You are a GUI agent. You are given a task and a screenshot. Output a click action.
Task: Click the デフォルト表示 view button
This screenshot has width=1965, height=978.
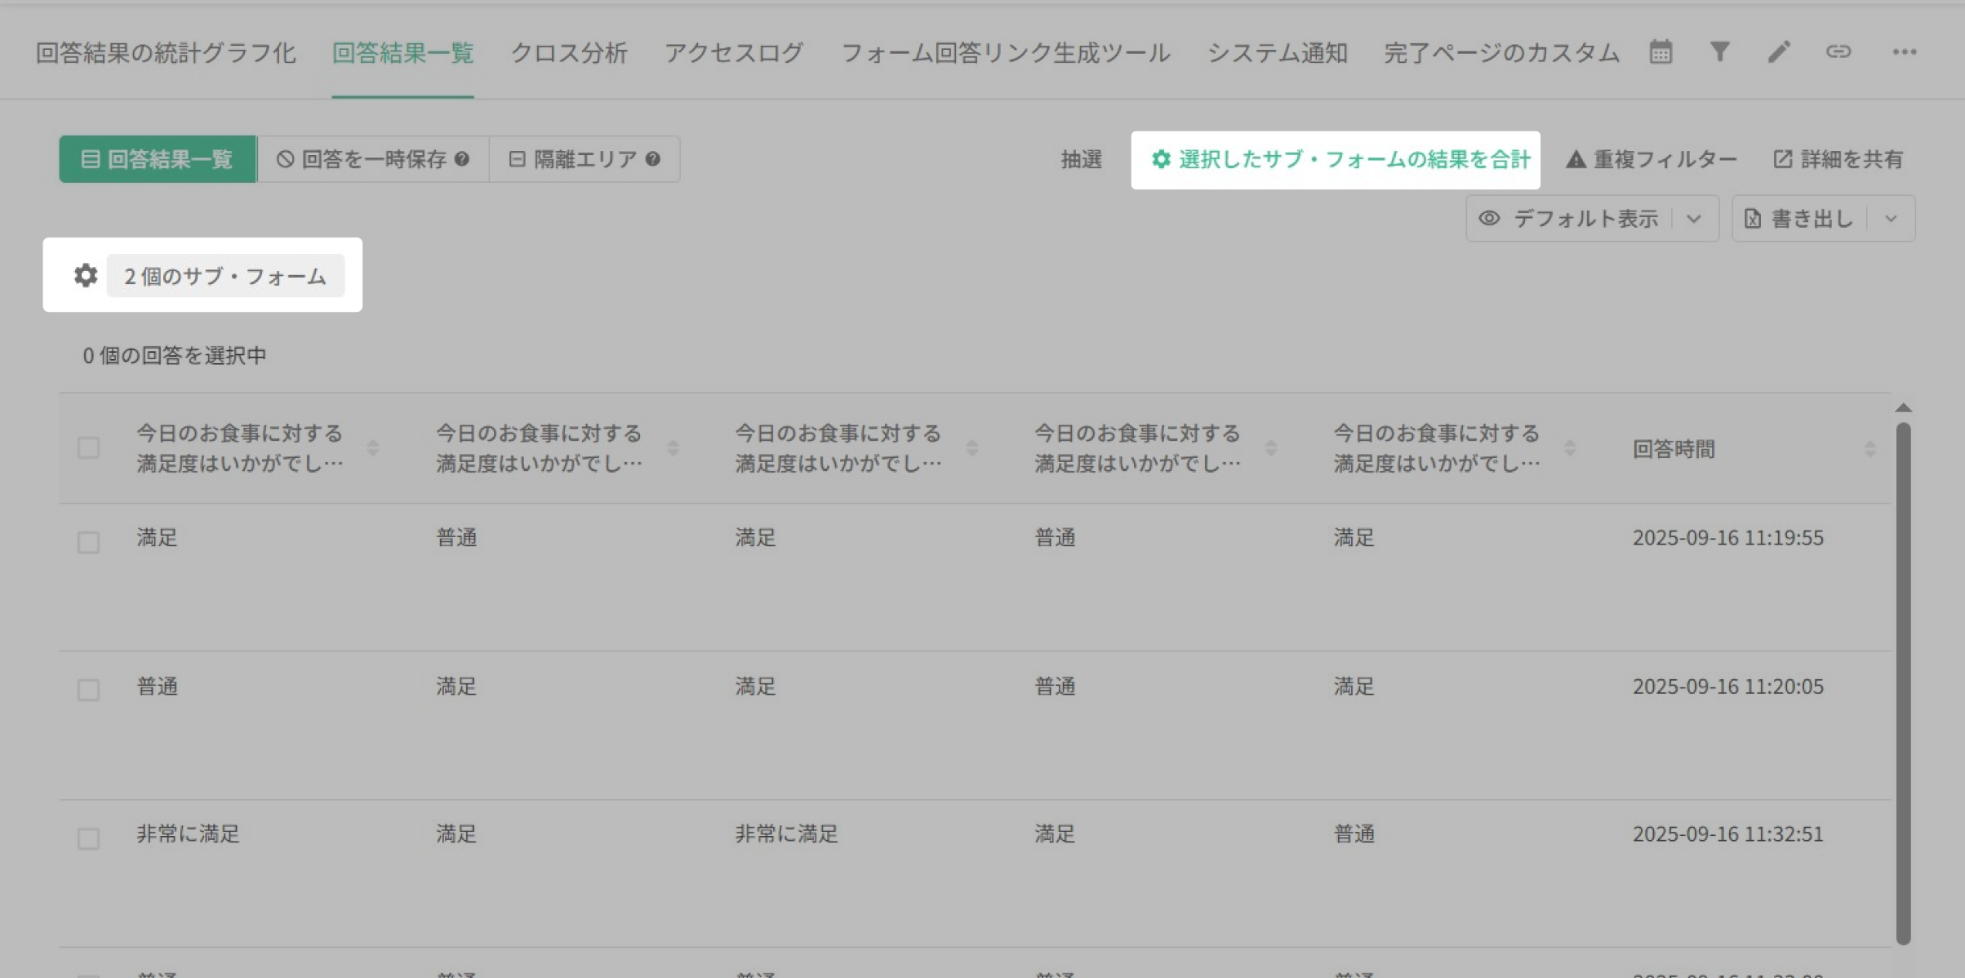pyautogui.click(x=1568, y=218)
